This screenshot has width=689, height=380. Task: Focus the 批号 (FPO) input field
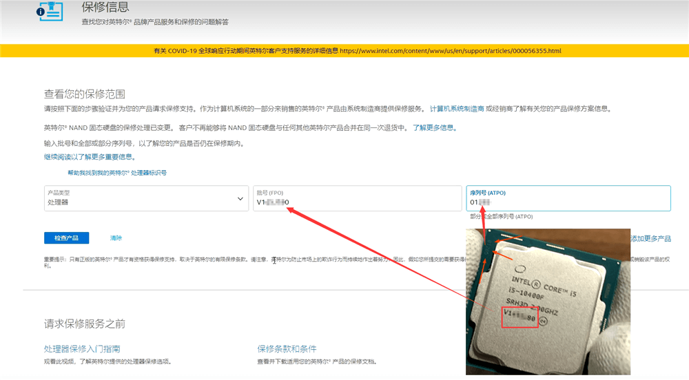(357, 202)
